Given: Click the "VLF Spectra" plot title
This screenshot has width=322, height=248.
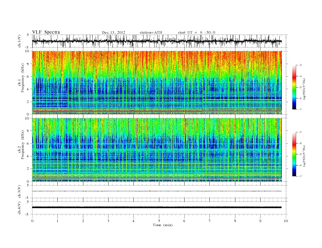Looking at the screenshot, I should [46, 32].
